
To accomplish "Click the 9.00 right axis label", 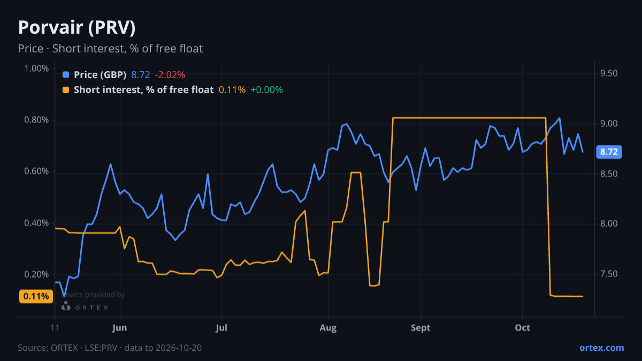I will [x=609, y=124].
